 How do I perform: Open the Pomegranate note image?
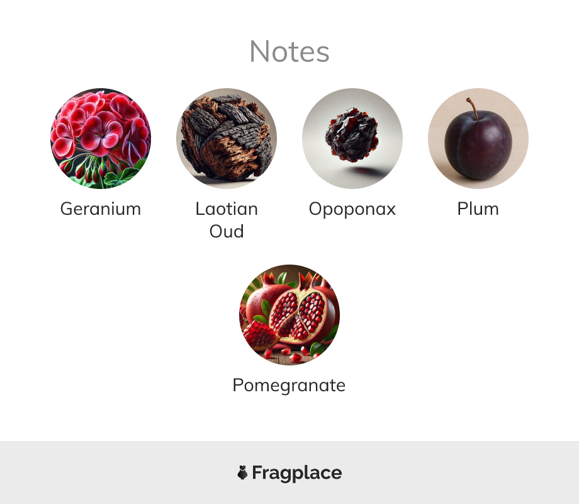(x=289, y=314)
